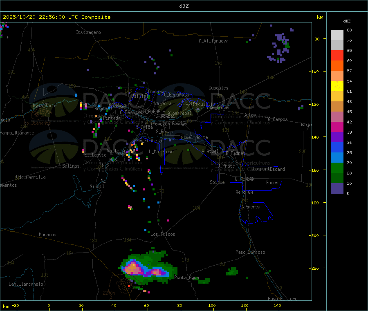
Task: Select the Salinas label
Action: (71, 166)
